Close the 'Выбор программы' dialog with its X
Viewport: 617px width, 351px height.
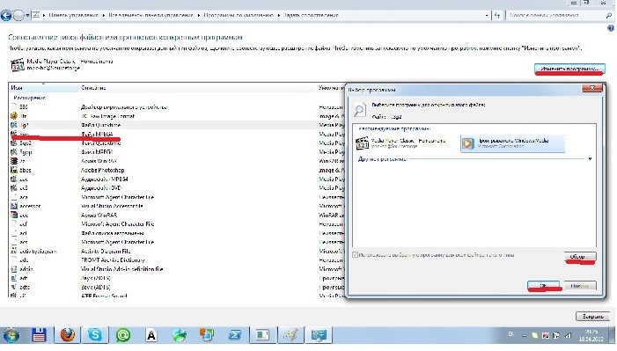click(592, 89)
